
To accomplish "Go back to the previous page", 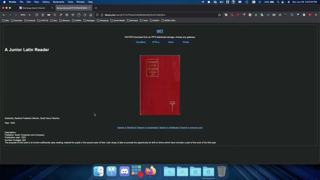I will [4, 15].
